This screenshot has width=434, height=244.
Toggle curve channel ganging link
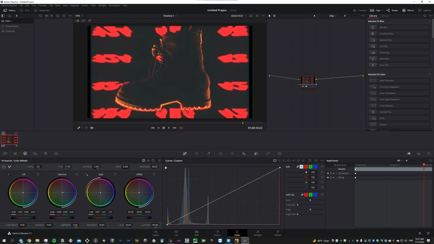point(297,167)
